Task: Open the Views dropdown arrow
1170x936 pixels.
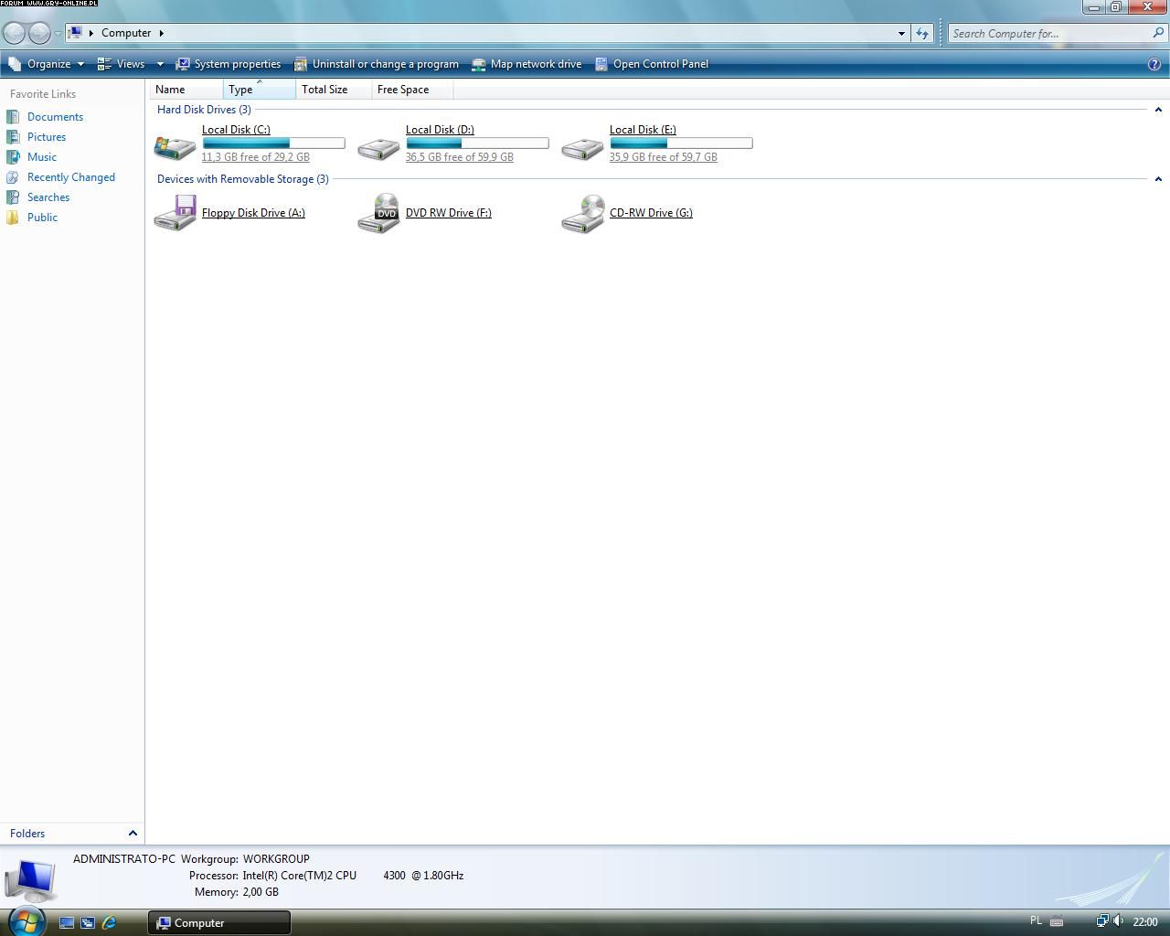Action: pyautogui.click(x=160, y=64)
